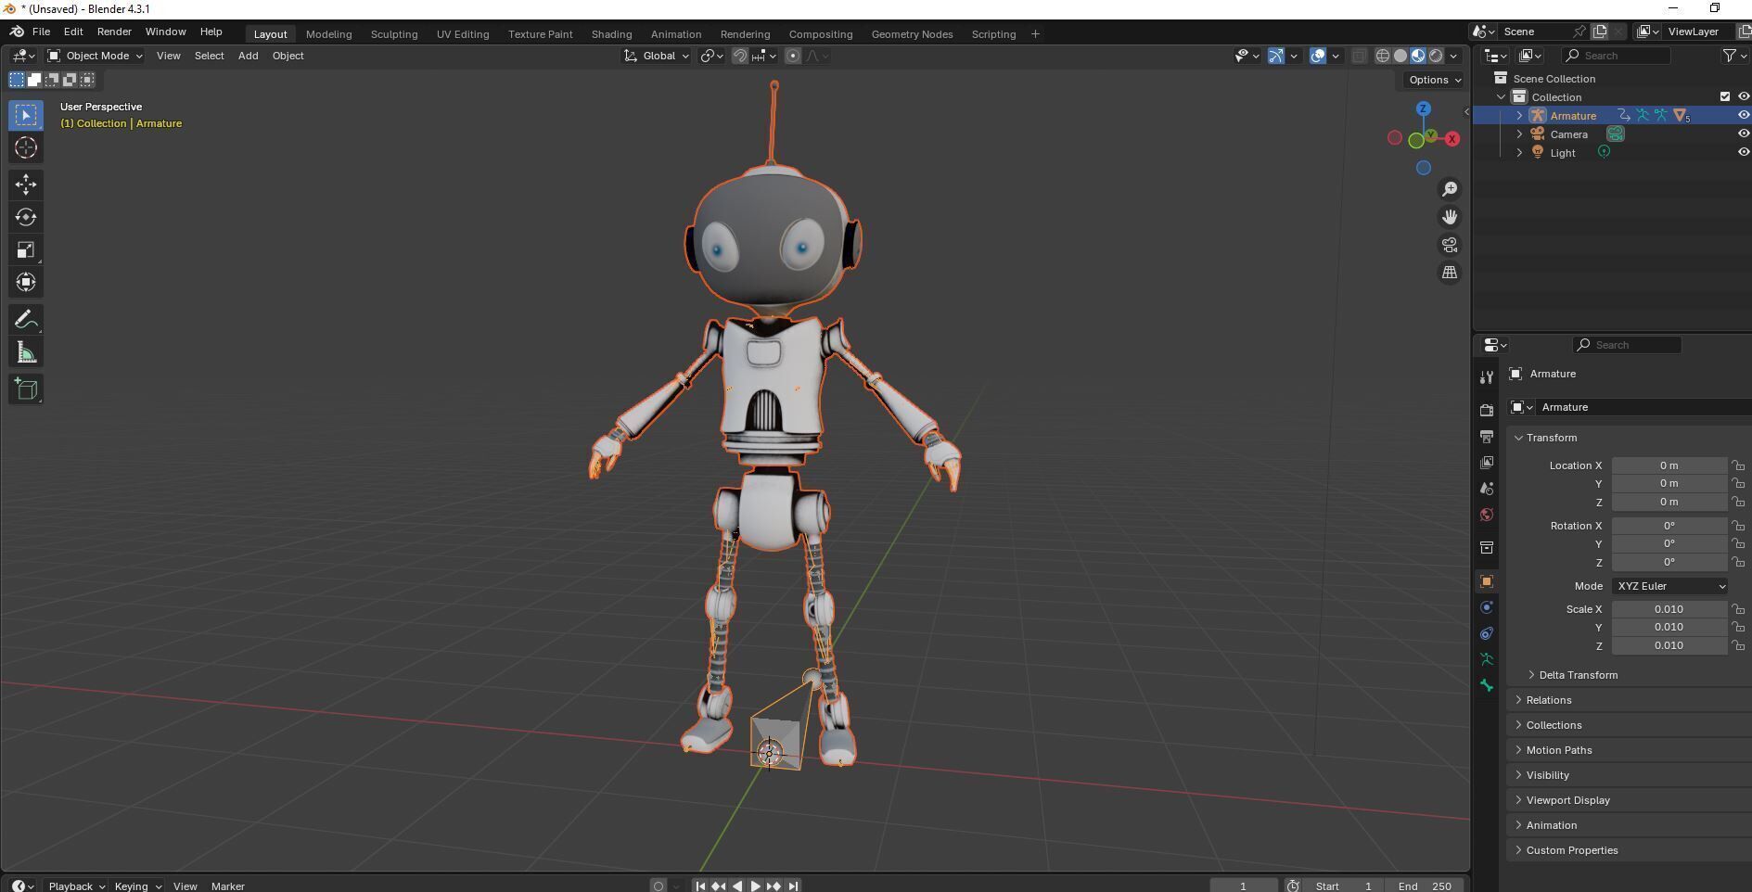Select the Transform tool

pos(26,282)
